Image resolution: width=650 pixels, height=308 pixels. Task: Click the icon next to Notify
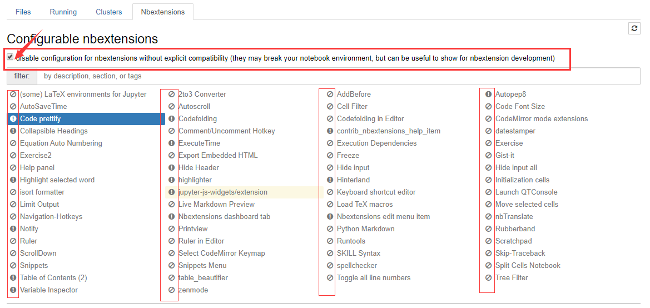[13, 229]
